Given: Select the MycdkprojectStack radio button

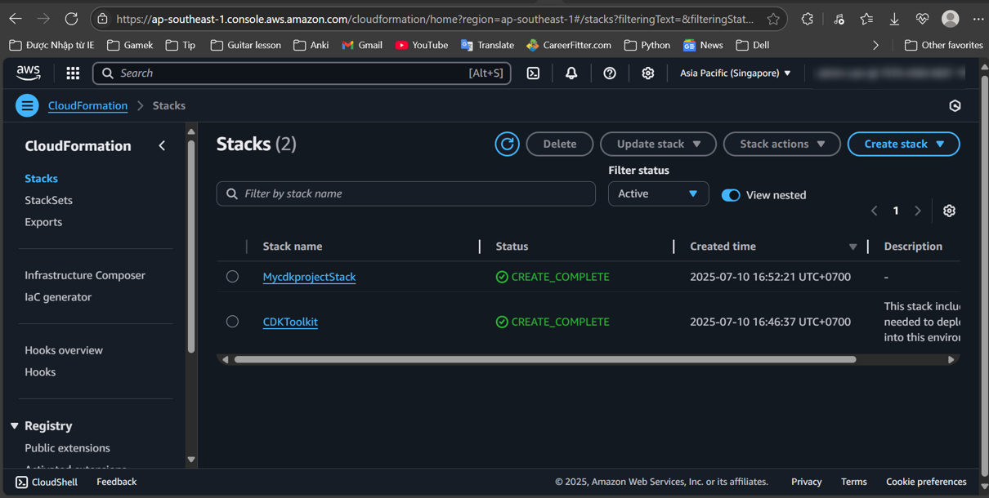Looking at the screenshot, I should coord(232,276).
